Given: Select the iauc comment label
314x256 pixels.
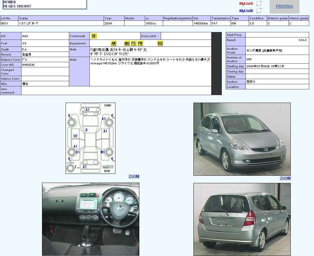Looking at the screenshot, I should click(8, 91).
